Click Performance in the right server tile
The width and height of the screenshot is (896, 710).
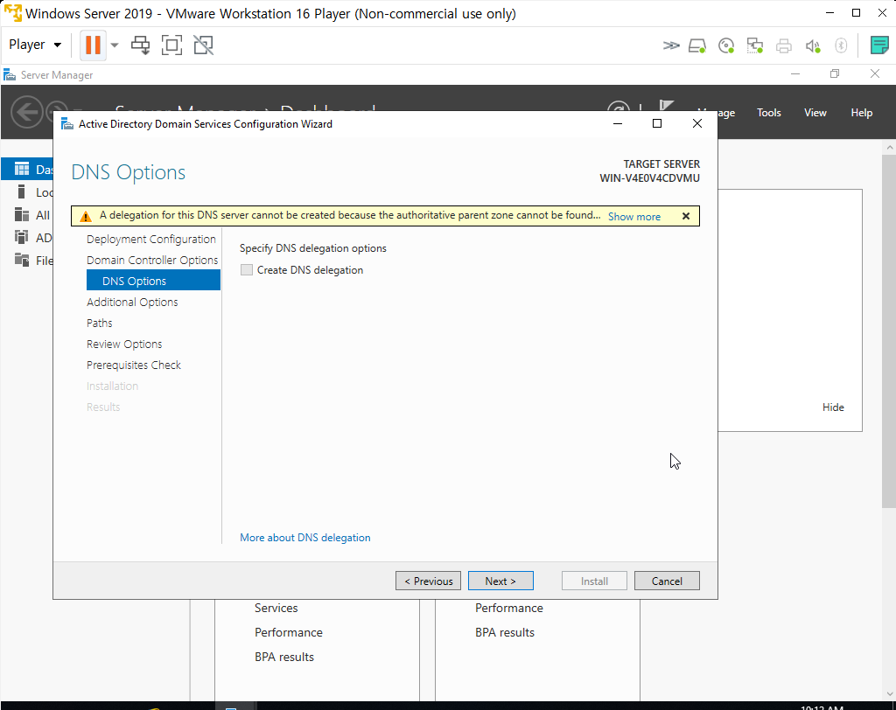coord(508,608)
